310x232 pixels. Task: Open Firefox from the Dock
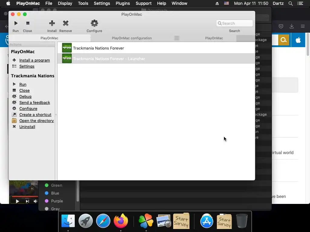pos(121,221)
